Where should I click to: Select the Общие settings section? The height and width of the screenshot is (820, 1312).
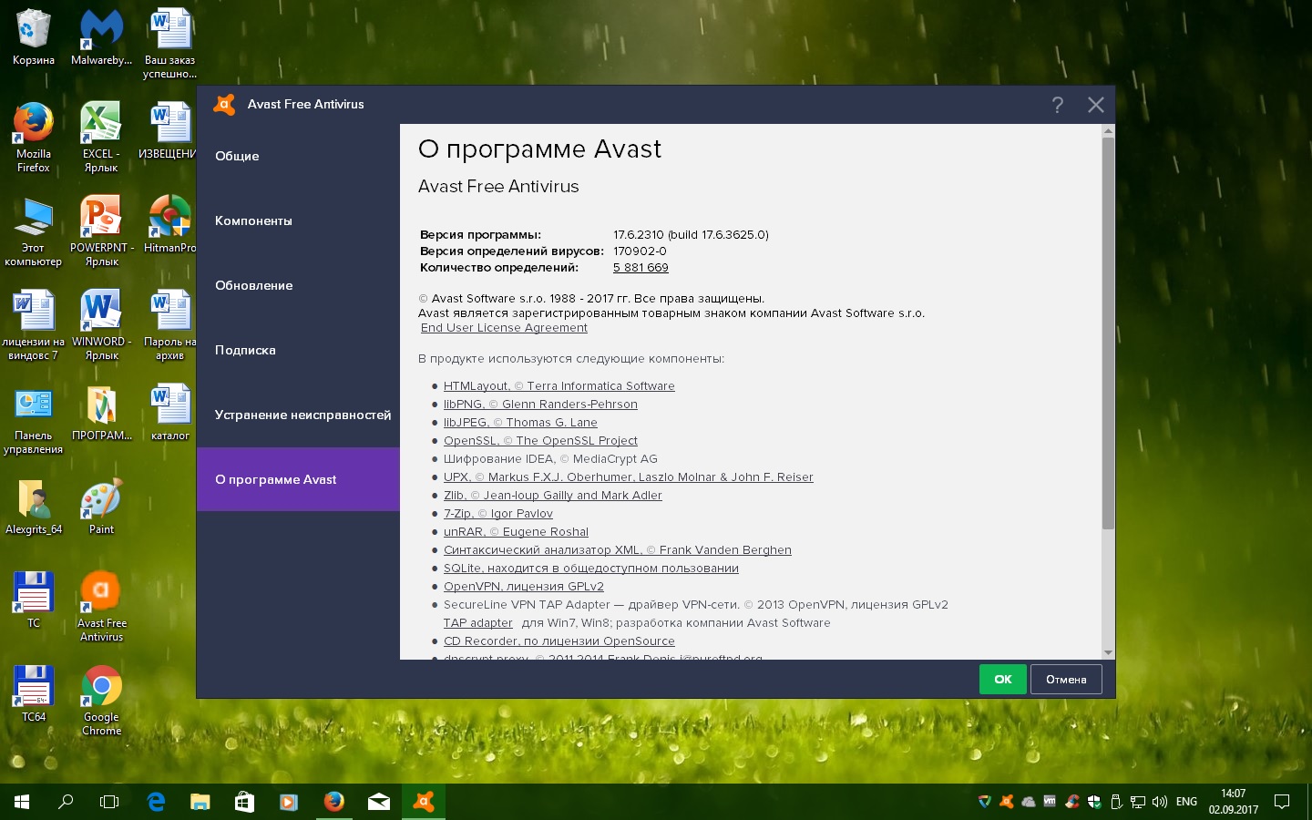(x=237, y=156)
